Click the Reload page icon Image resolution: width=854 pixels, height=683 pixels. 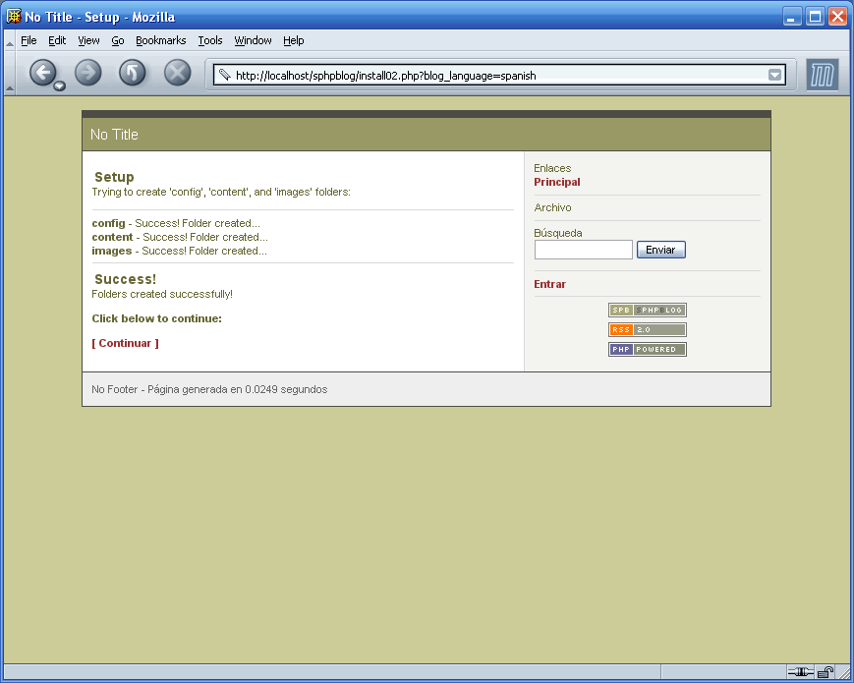(132, 73)
